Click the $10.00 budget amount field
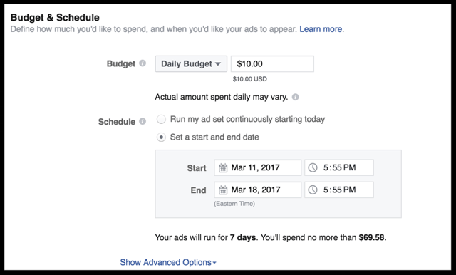456x275 pixels. pos(272,63)
